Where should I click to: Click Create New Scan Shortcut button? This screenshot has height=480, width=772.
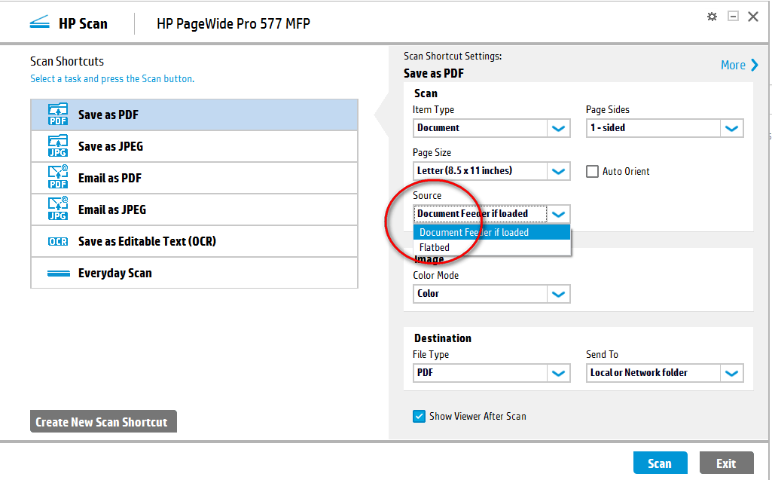103,422
